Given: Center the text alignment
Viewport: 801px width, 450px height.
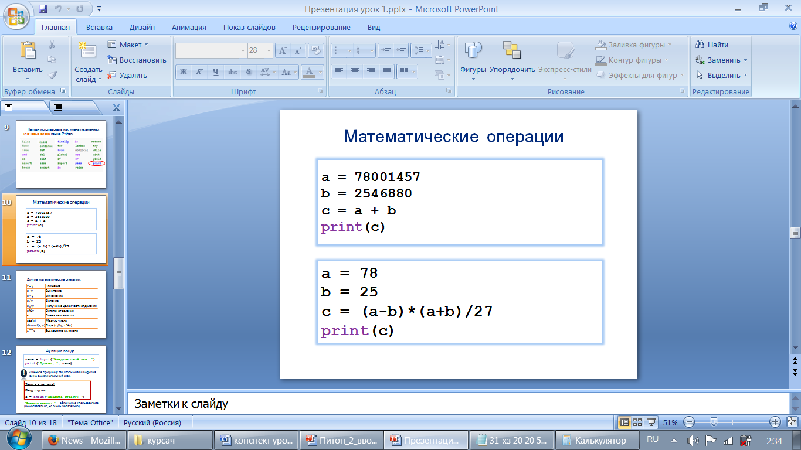Looking at the screenshot, I should (x=354, y=71).
